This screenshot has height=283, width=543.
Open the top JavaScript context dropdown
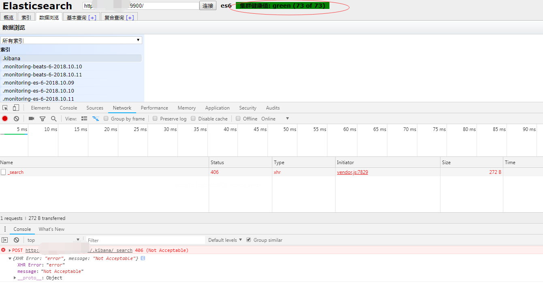[53, 240]
